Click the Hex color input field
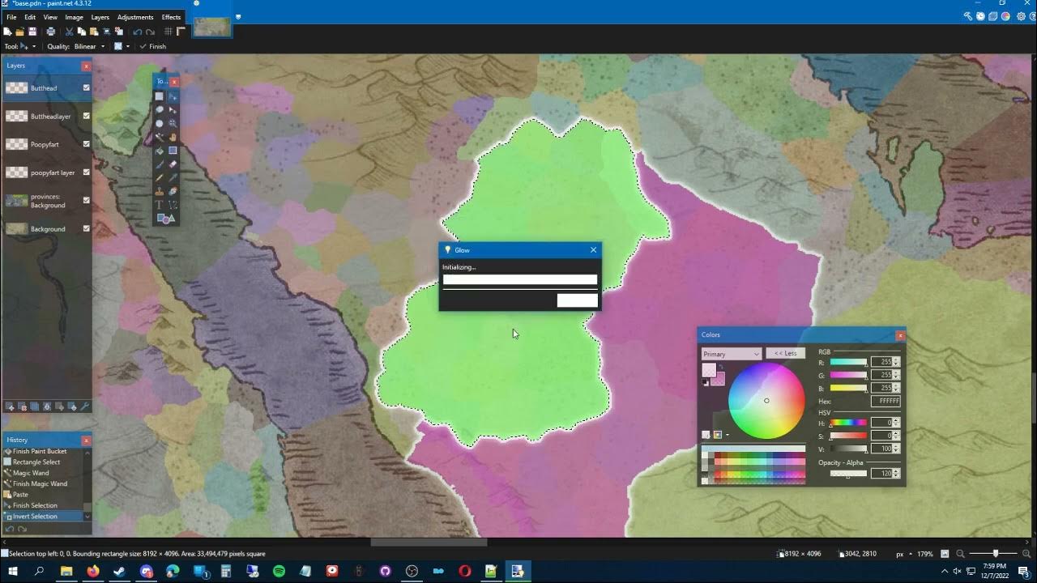This screenshot has width=1037, height=583. coord(886,401)
